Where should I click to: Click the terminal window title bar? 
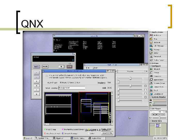click(x=94, y=36)
